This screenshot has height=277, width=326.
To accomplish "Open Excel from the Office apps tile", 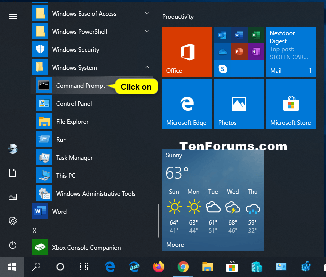I will point(256,35).
